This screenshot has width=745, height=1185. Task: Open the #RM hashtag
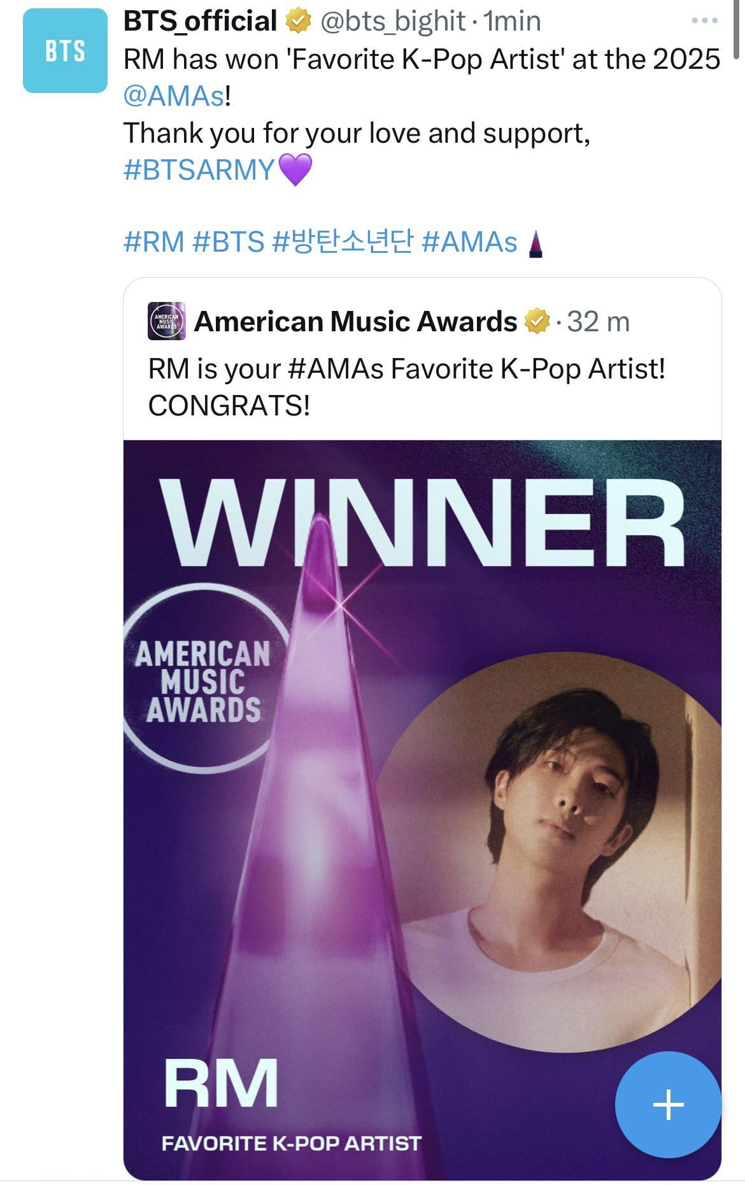coord(153,242)
